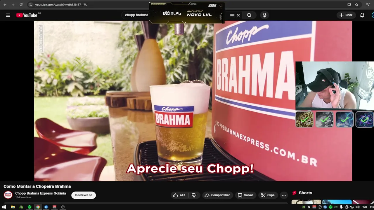This screenshot has width=374, height=210.
Task: Open the Criar (create) menu
Action: click(346, 15)
